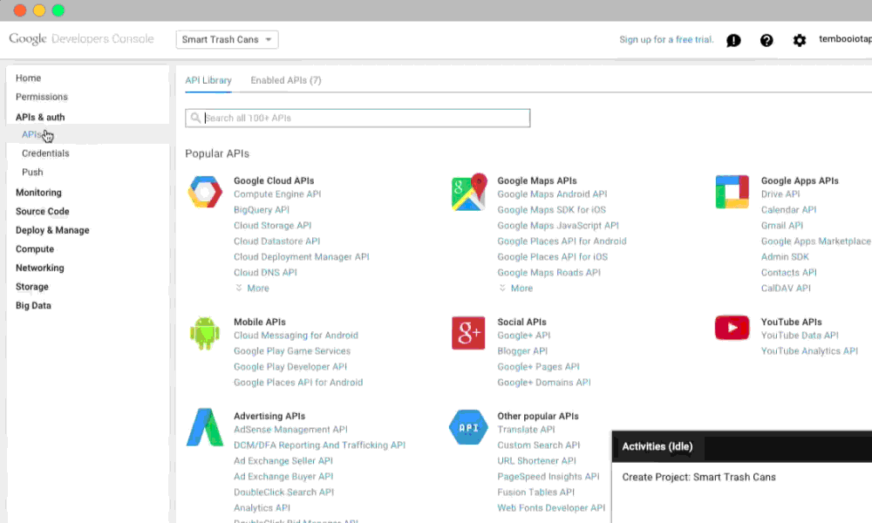Viewport: 872px width, 523px height.
Task: Click the Google Developers Console logo
Action: coord(81,39)
